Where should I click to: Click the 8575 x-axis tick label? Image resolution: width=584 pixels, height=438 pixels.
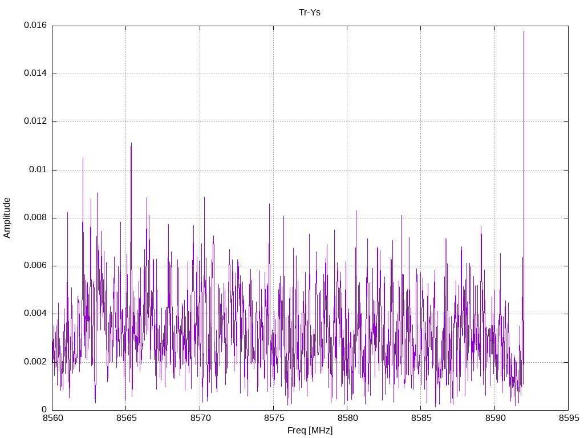(x=273, y=419)
